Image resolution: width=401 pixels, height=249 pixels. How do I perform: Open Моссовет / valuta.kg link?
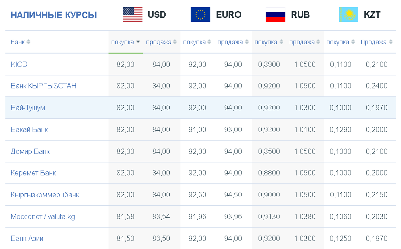(43, 217)
